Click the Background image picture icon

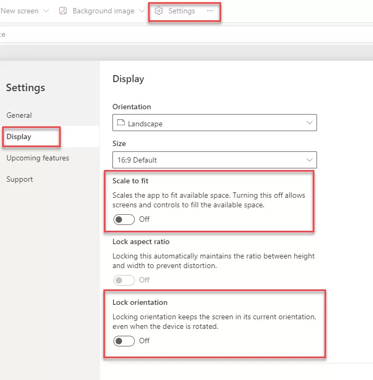[x=63, y=11]
